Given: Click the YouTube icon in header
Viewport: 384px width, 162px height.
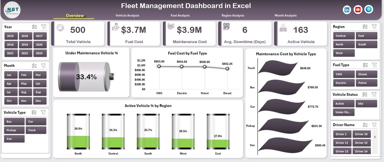Looking at the screenshot, I should (358, 10).
